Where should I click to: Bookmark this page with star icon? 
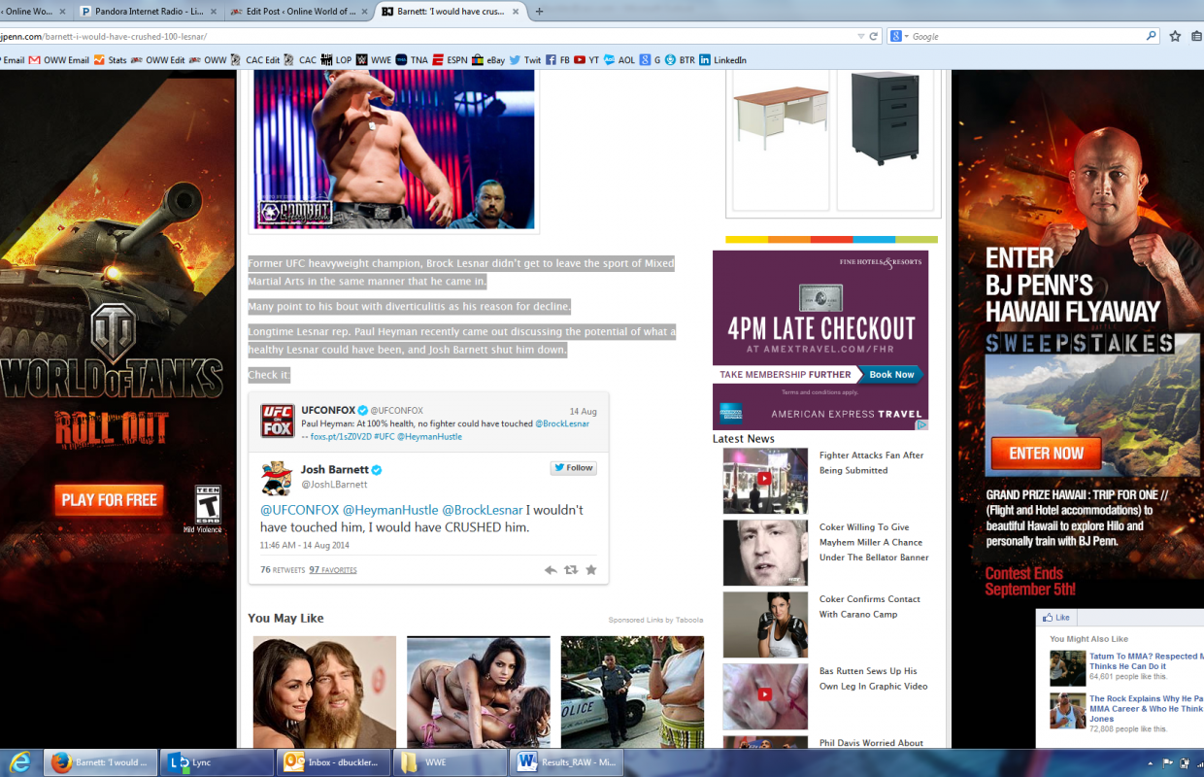pos(1175,36)
